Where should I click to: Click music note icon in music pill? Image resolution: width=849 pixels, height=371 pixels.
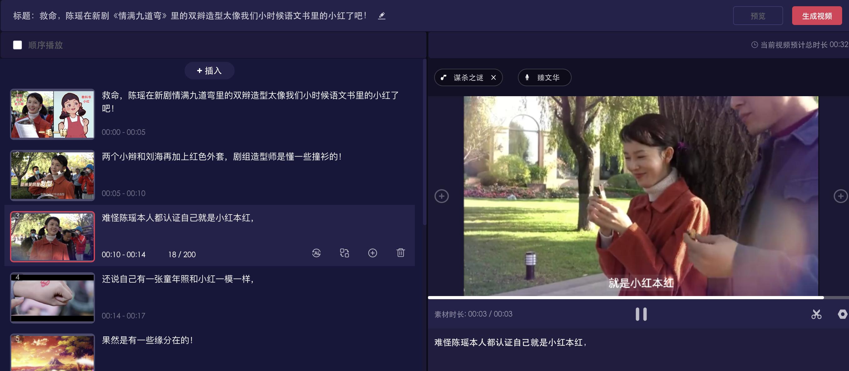coord(444,77)
